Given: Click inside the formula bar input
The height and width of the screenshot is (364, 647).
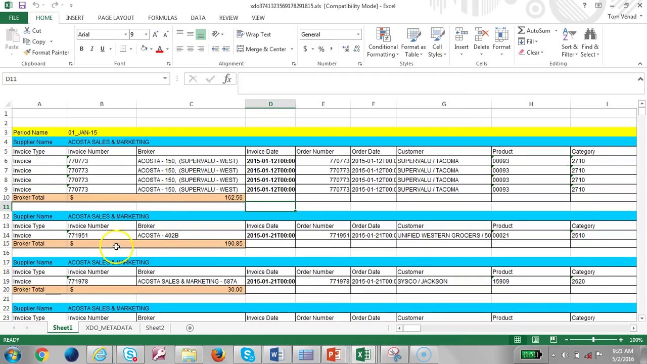Looking at the screenshot, I should coord(437,83).
